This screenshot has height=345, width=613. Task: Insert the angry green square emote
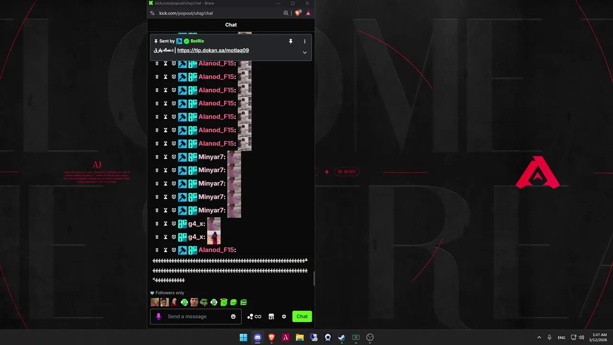click(x=243, y=302)
